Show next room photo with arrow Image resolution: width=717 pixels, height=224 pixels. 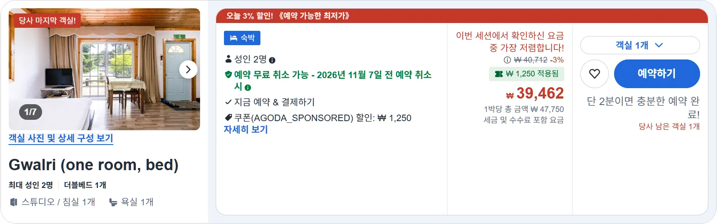pyautogui.click(x=188, y=69)
